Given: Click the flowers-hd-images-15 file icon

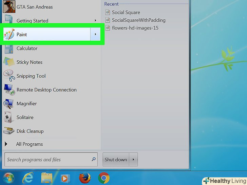Looking at the screenshot, I should (x=108, y=28).
